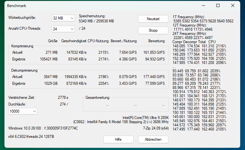
Task: Click CPU usage value 2254%
Action: tap(104, 83)
